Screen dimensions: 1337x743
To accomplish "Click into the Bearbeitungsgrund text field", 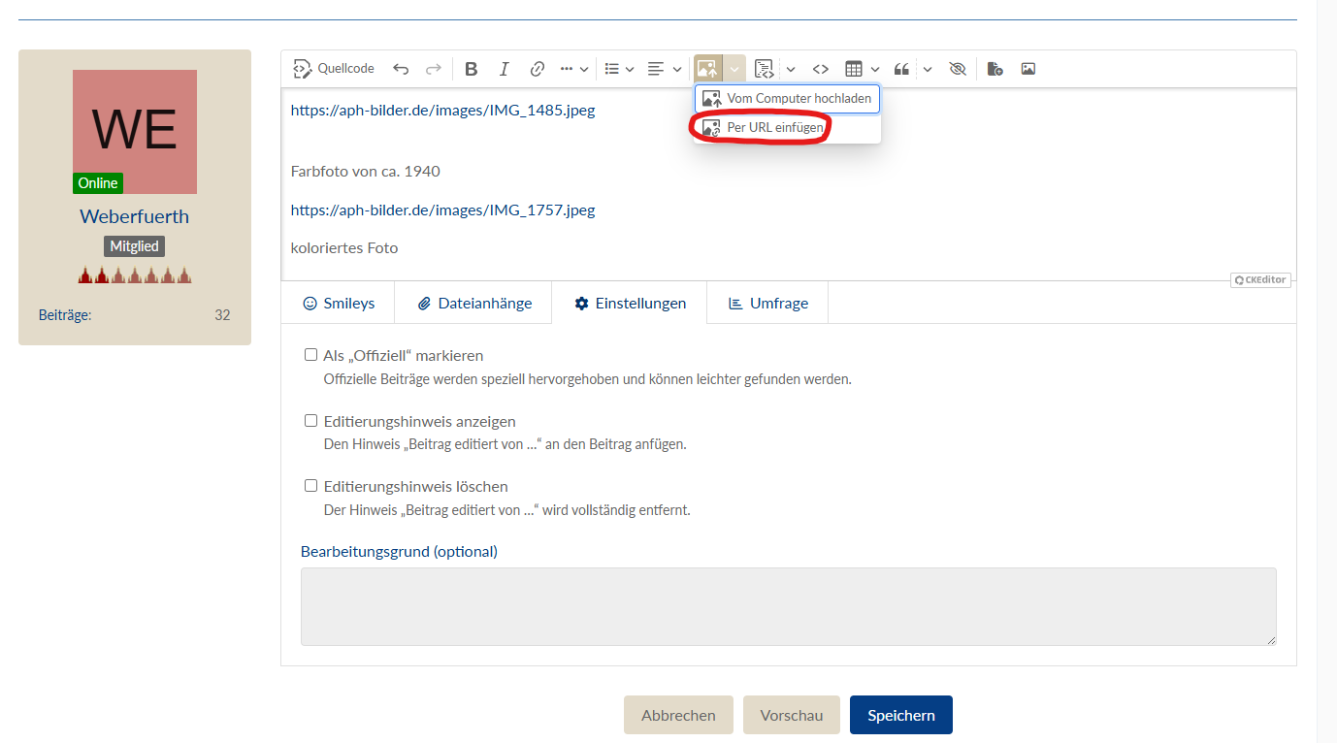I will [788, 606].
